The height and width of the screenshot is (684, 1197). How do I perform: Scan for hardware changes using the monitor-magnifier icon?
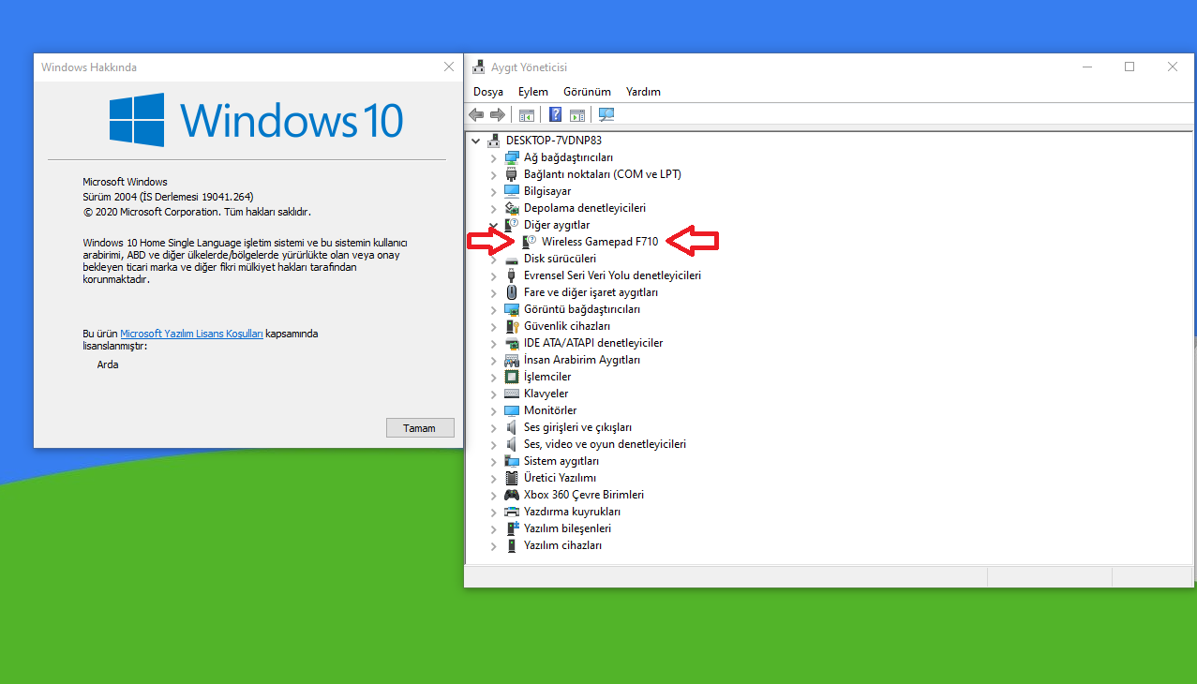606,114
